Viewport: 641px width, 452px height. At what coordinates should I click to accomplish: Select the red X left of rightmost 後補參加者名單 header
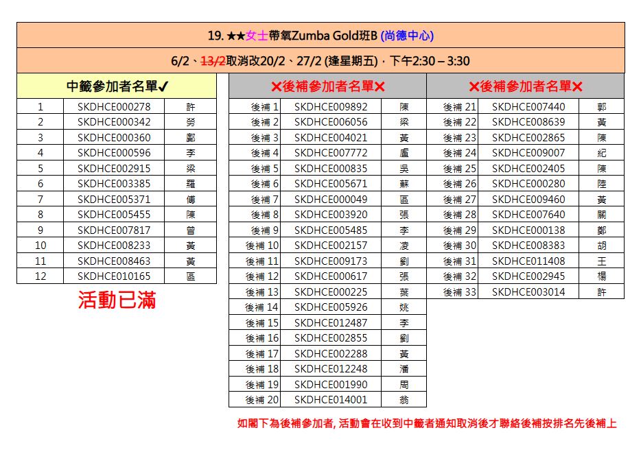click(x=474, y=86)
